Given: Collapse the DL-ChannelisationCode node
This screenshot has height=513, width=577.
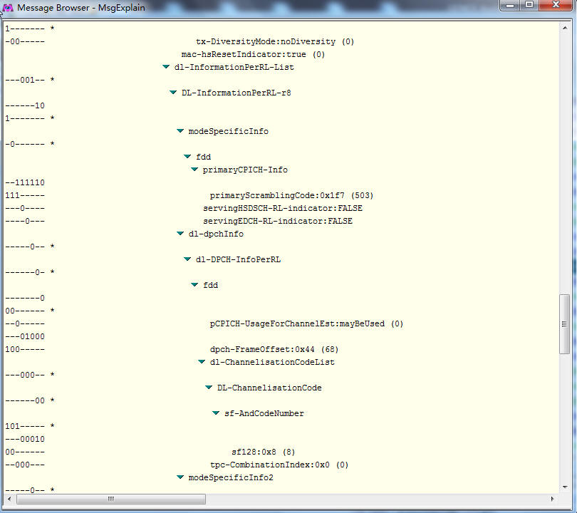Looking at the screenshot, I should tap(209, 388).
